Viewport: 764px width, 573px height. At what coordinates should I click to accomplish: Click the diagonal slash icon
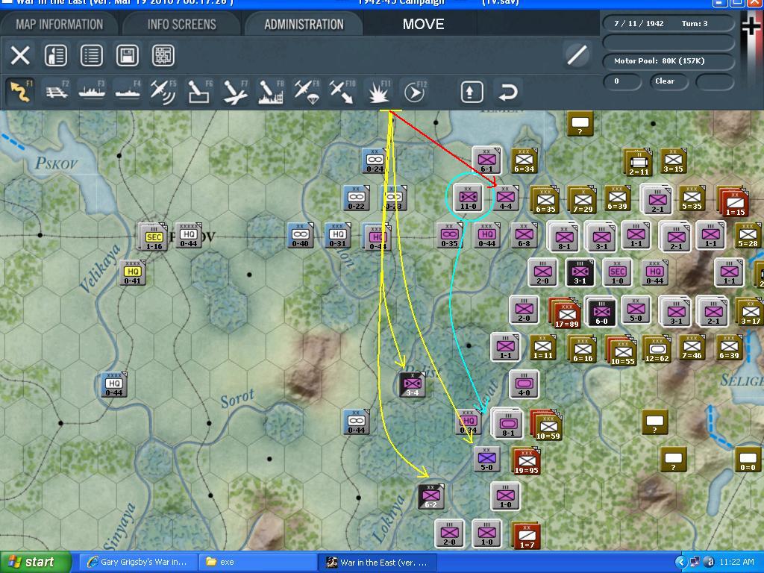pos(577,54)
